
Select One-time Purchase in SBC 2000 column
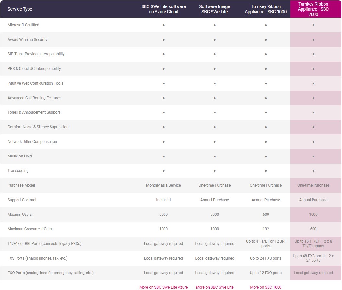[313, 185]
